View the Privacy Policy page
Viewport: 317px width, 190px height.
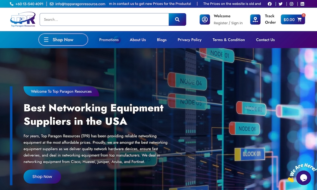pos(190,40)
